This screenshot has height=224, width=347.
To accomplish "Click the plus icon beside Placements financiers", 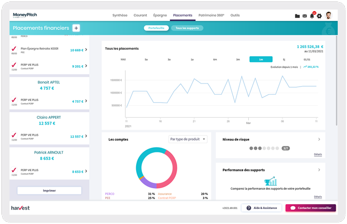I will coord(76,28).
